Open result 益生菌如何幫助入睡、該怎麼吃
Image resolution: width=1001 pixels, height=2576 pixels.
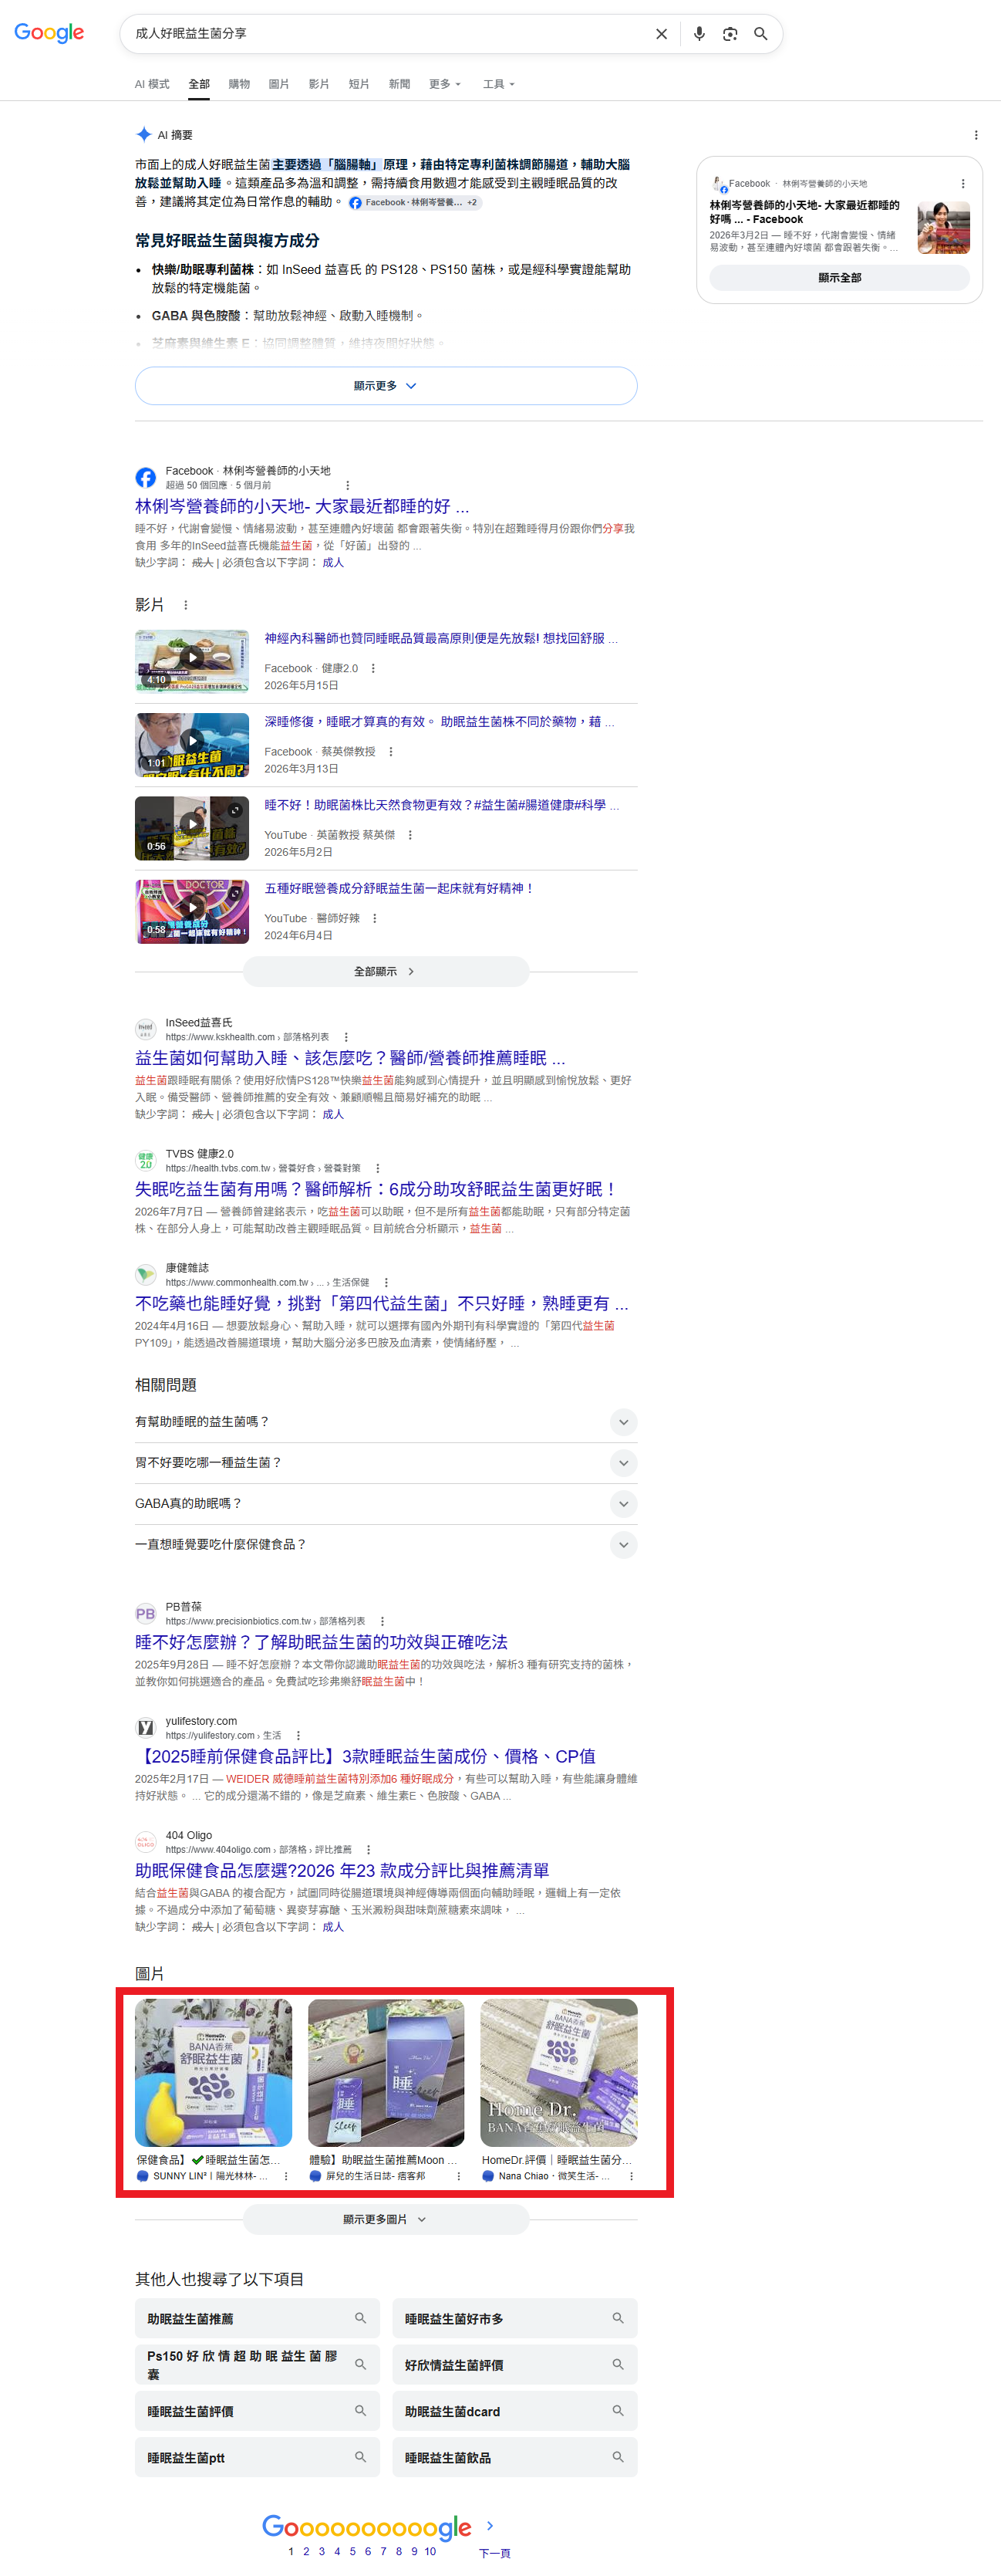[349, 1058]
